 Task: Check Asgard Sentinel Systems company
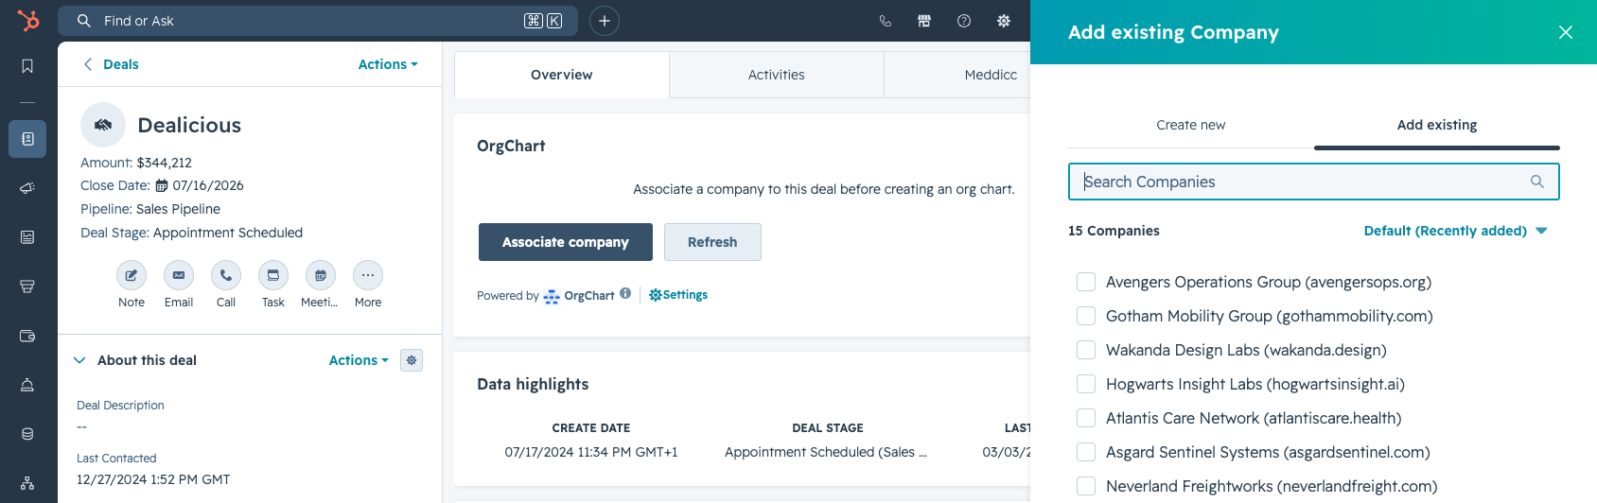tap(1086, 452)
